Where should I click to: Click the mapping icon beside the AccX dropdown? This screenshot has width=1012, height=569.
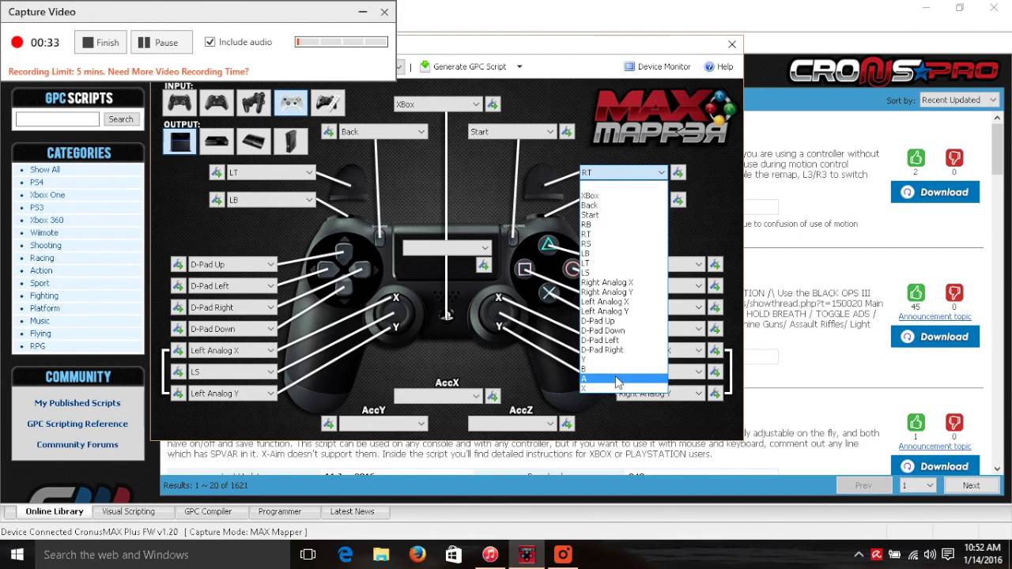pos(493,396)
